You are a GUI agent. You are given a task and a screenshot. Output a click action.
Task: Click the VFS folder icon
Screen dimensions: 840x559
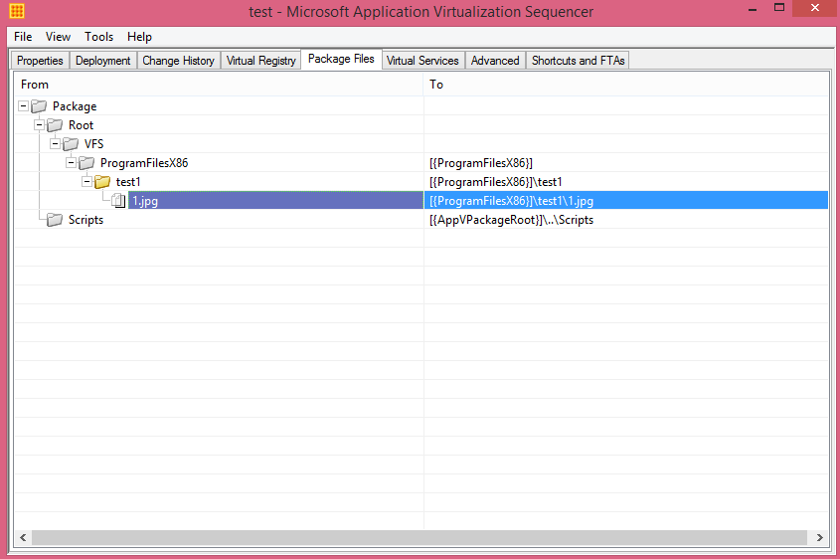[x=71, y=143]
